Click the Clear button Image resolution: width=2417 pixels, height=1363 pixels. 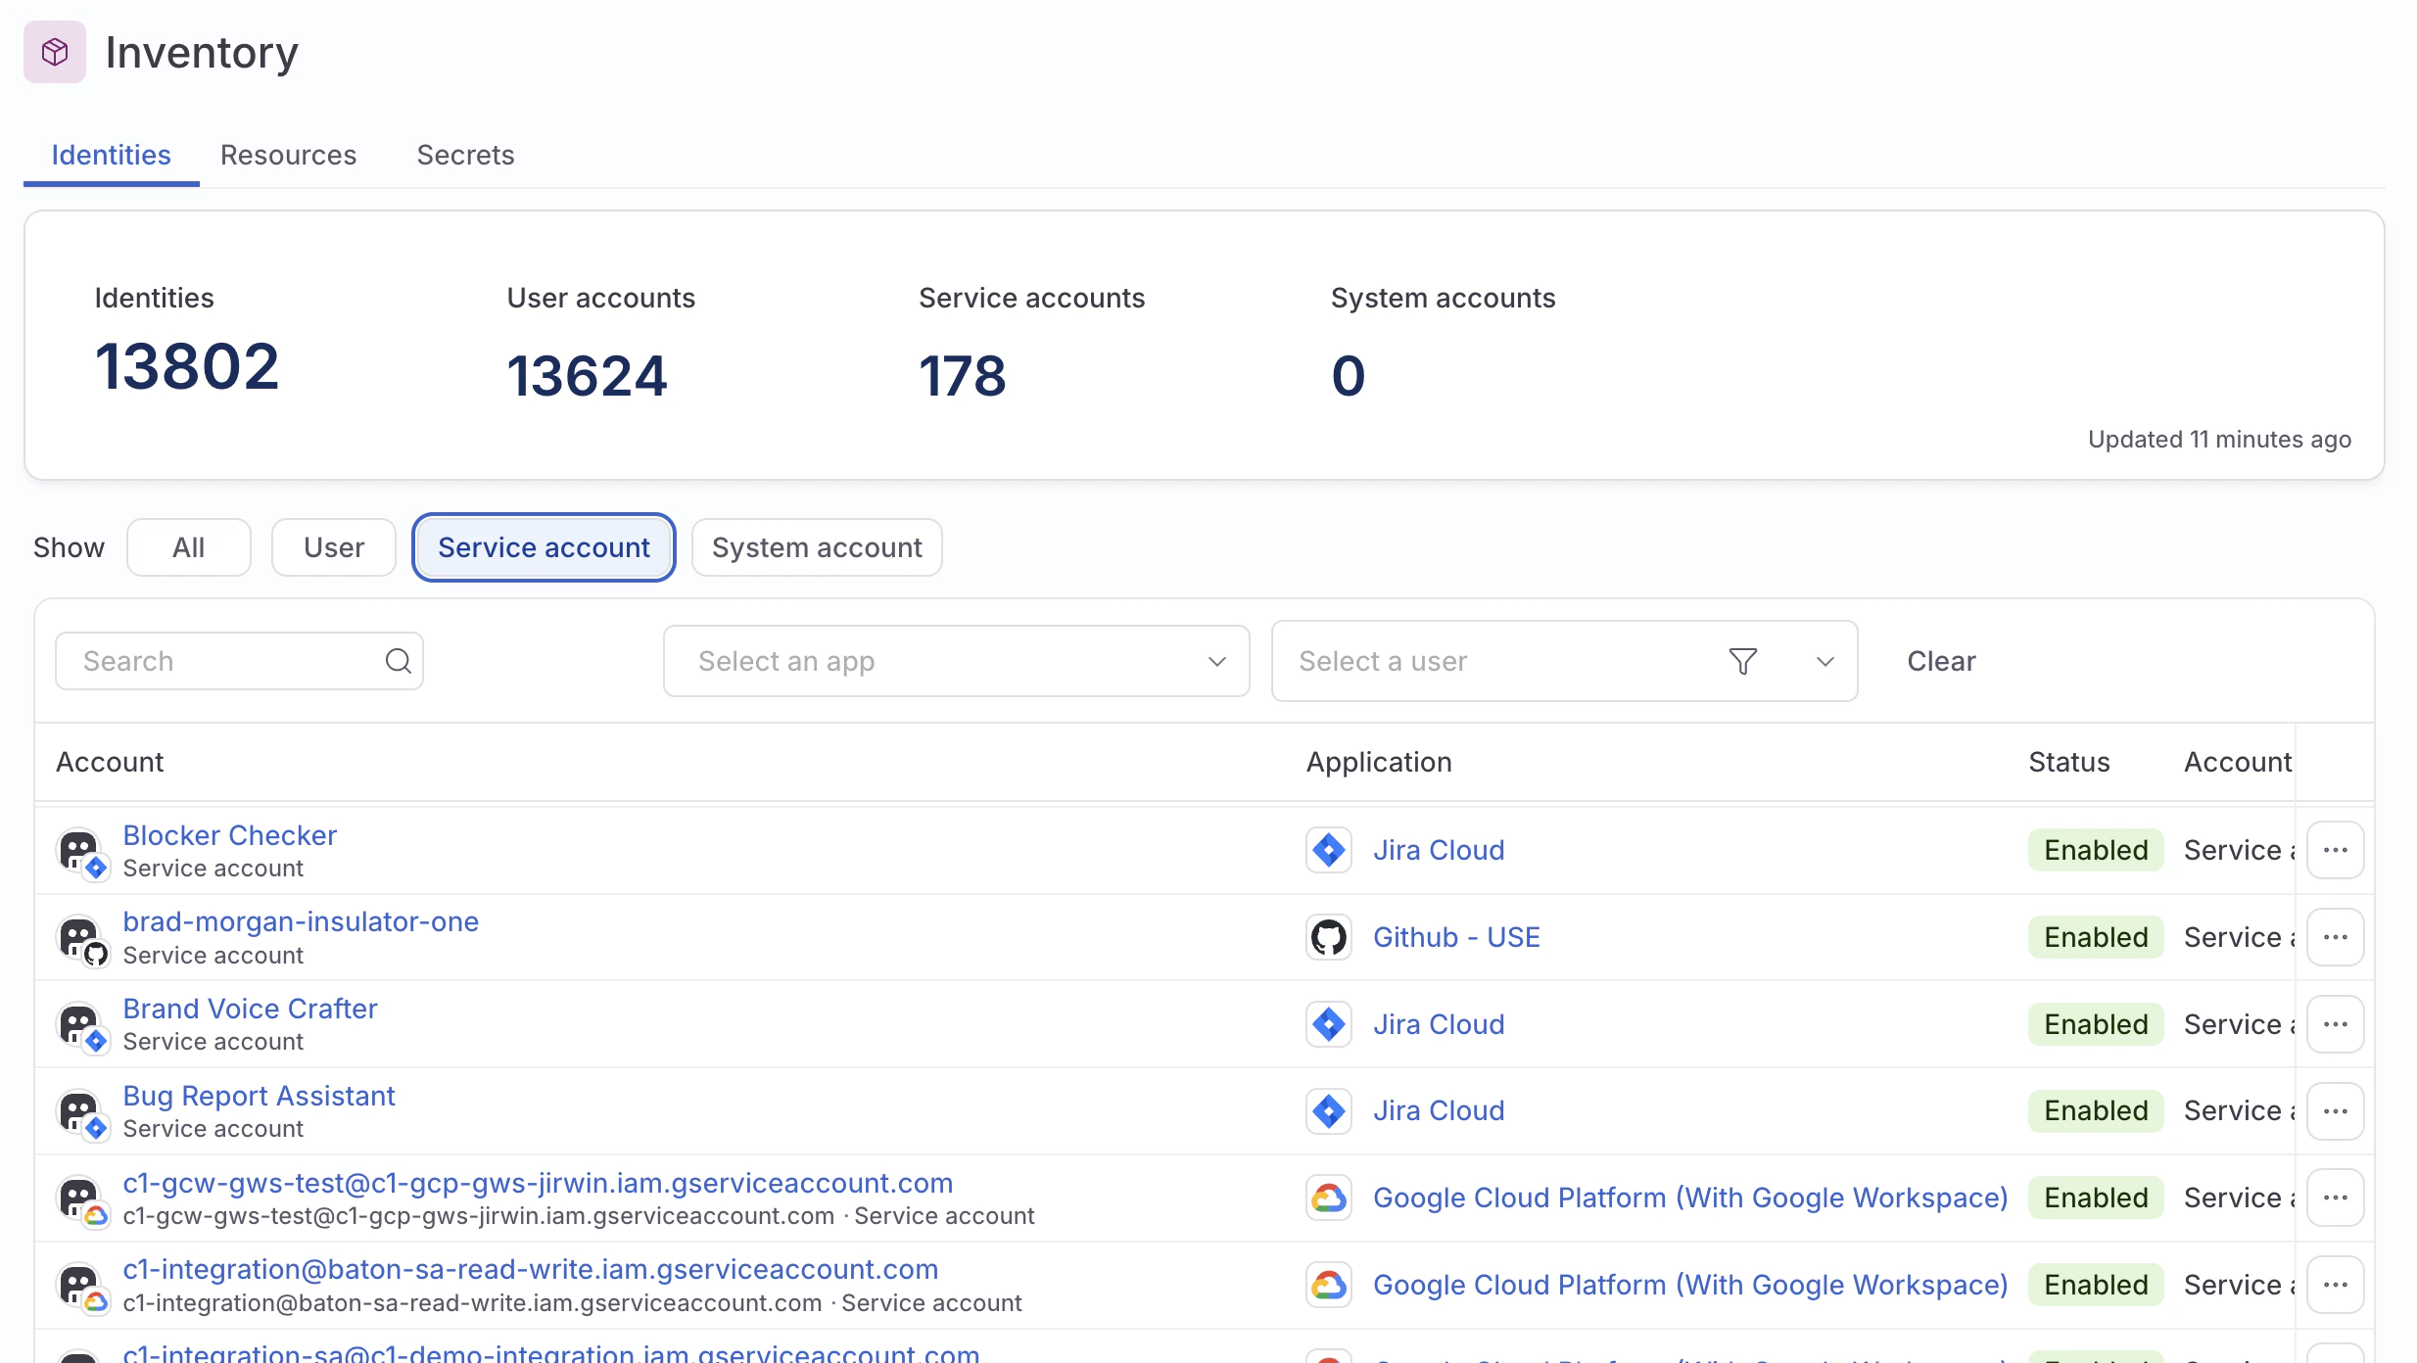tap(1940, 661)
